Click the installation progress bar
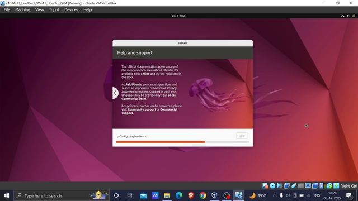 click(183, 142)
